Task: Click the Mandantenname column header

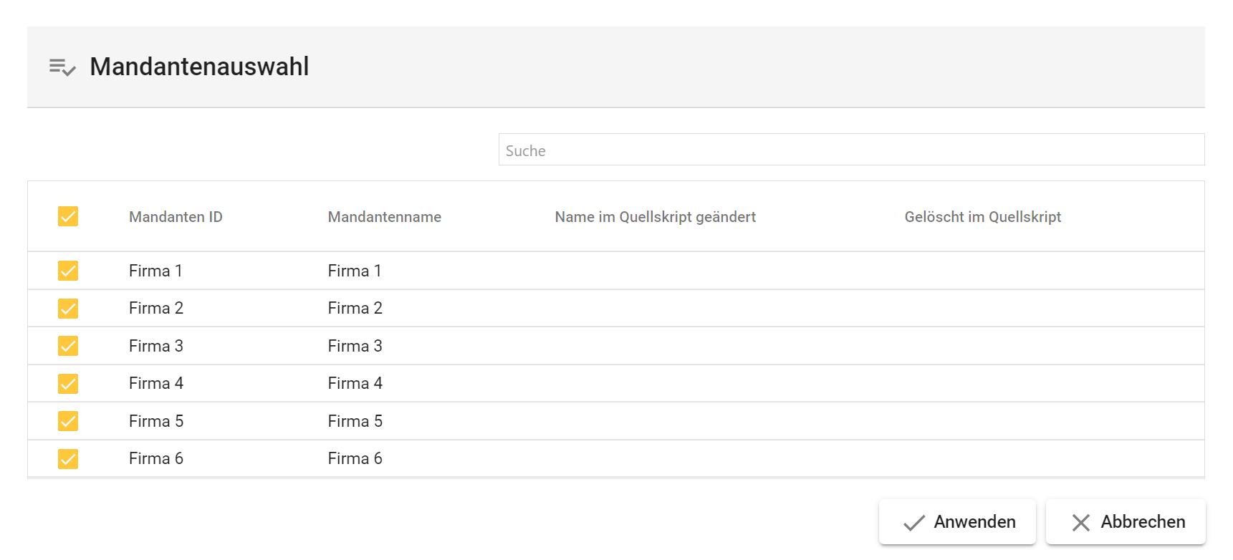Action: pos(384,217)
